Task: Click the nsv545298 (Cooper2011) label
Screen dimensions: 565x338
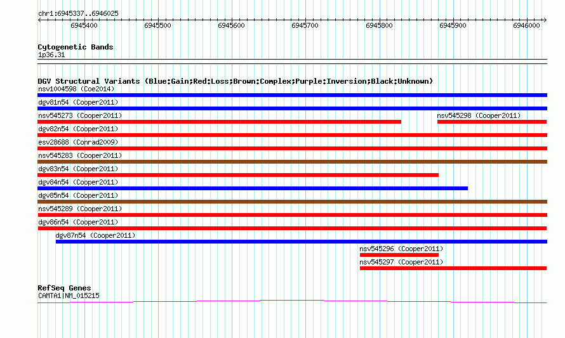Action: point(479,115)
